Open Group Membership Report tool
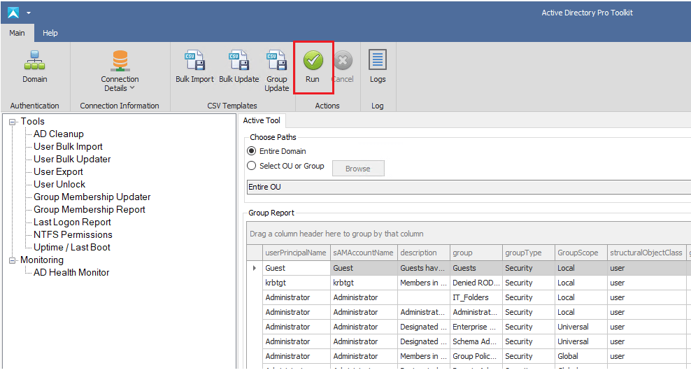Screen dimensions: 691x375 click(x=90, y=210)
